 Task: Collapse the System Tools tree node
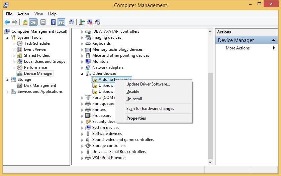[7, 38]
